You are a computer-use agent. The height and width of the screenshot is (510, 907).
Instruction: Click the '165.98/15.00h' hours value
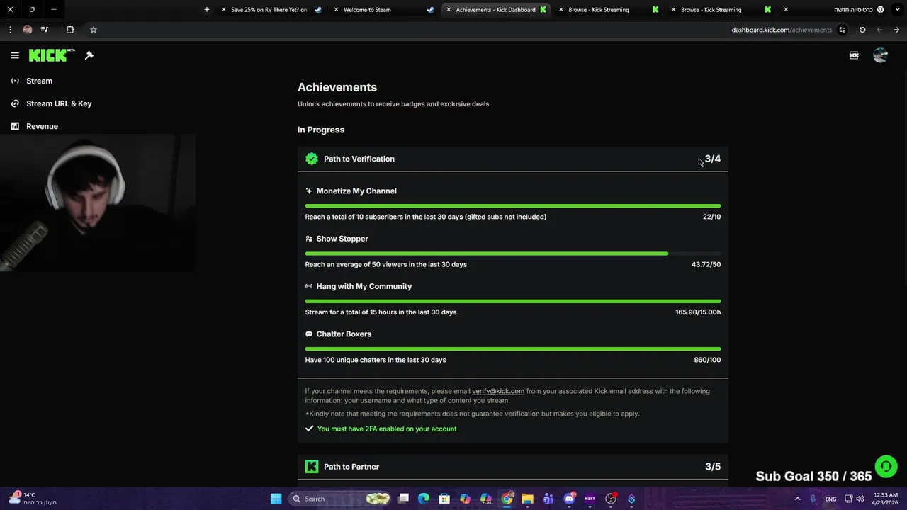(698, 312)
